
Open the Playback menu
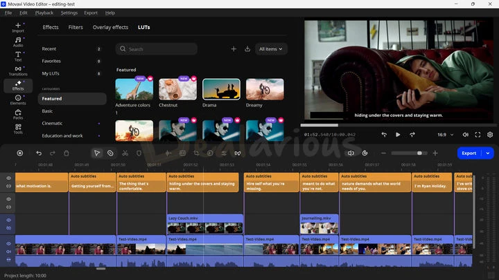click(x=44, y=12)
